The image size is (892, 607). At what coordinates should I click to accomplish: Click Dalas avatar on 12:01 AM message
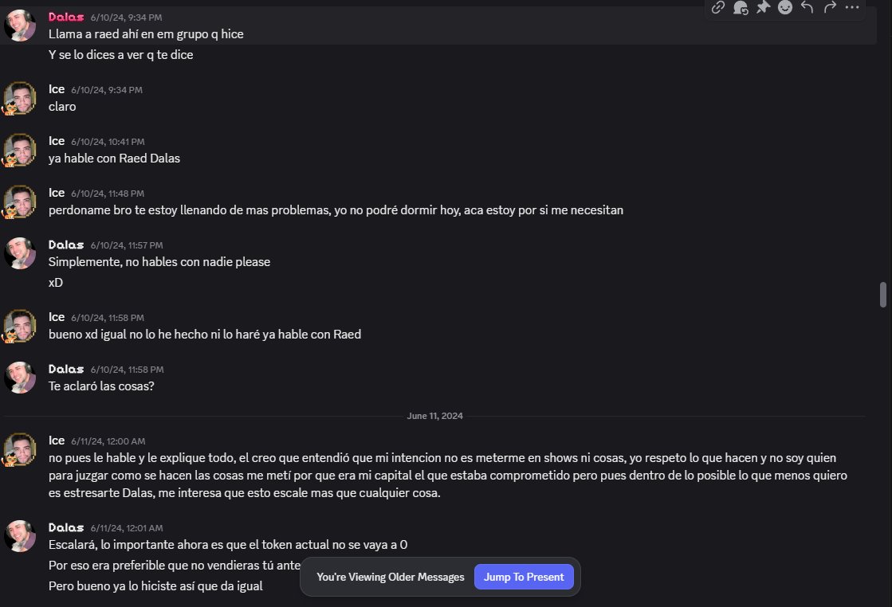click(x=20, y=536)
